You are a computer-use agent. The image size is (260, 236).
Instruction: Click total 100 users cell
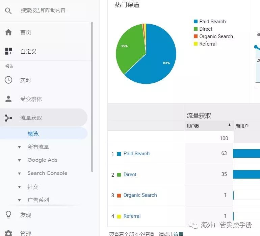209,137
